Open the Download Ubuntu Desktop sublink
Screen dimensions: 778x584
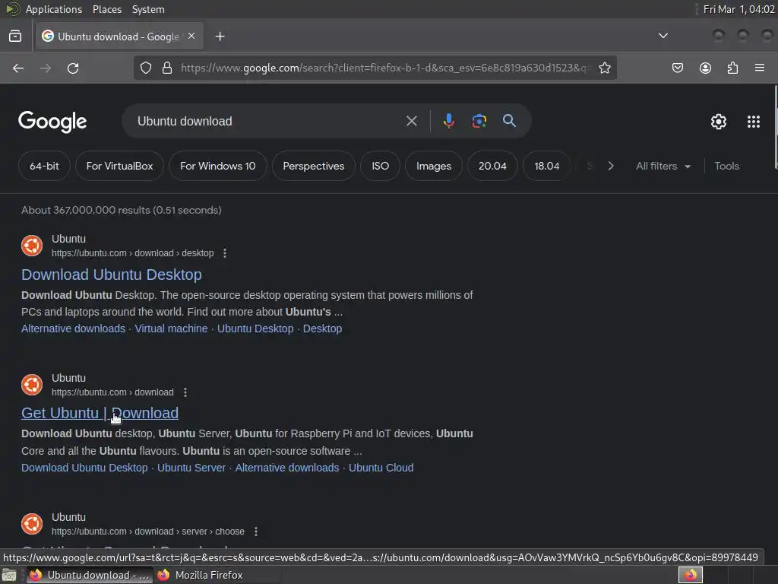84,468
